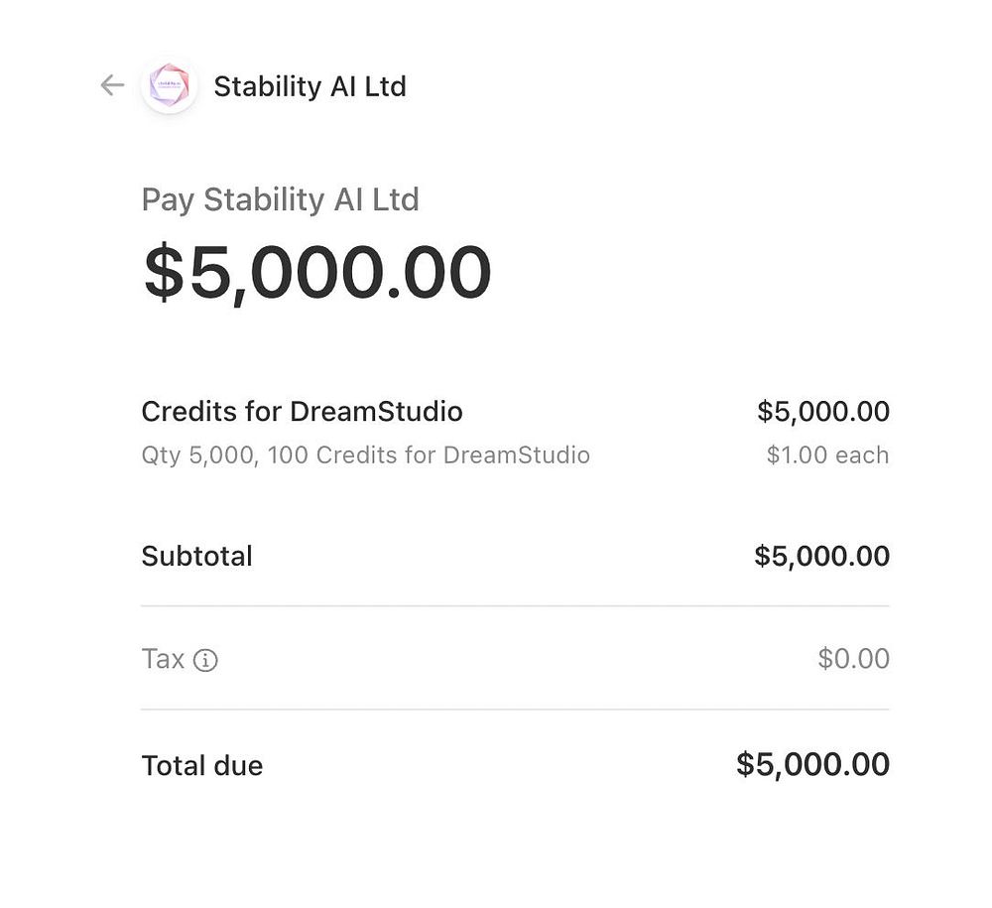Open the Tax info tooltip icon

(205, 660)
